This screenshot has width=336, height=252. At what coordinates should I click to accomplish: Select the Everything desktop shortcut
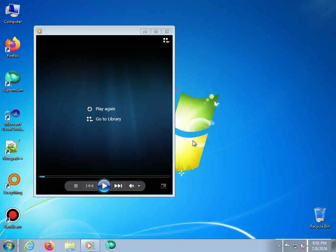click(x=13, y=184)
